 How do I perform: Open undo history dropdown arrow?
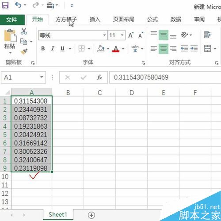(x=25, y=5)
